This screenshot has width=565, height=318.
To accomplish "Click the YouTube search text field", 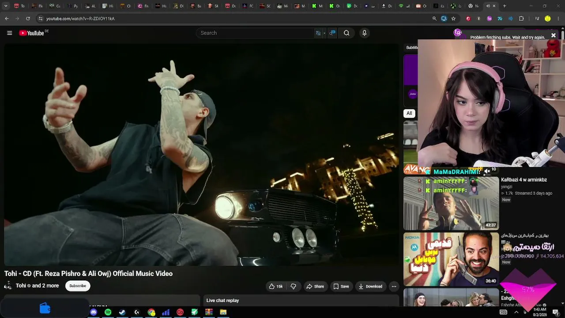I will 256,33.
